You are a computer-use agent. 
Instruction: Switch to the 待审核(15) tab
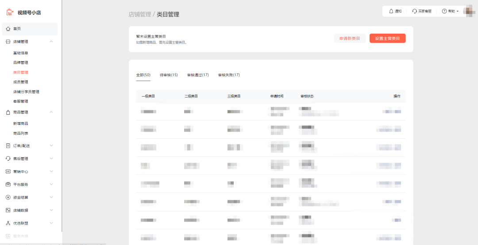coord(169,75)
